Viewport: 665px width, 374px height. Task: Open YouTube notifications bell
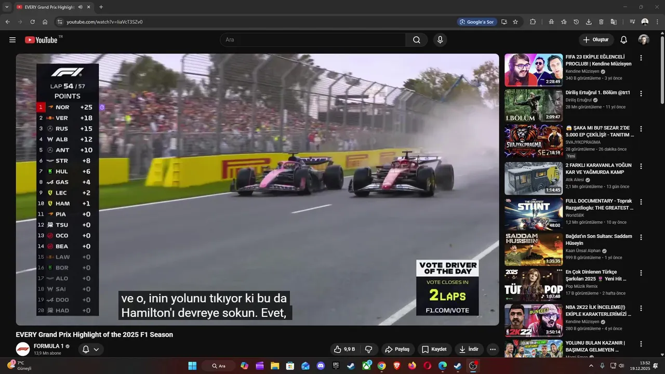624,40
